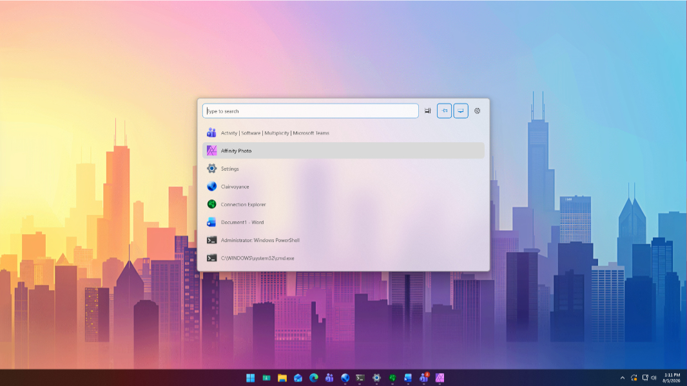687x386 pixels.
Task: Expand the hidden system tray icons chevron
Action: [622, 378]
